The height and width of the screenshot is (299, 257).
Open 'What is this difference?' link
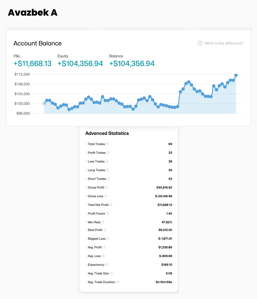coord(224,43)
